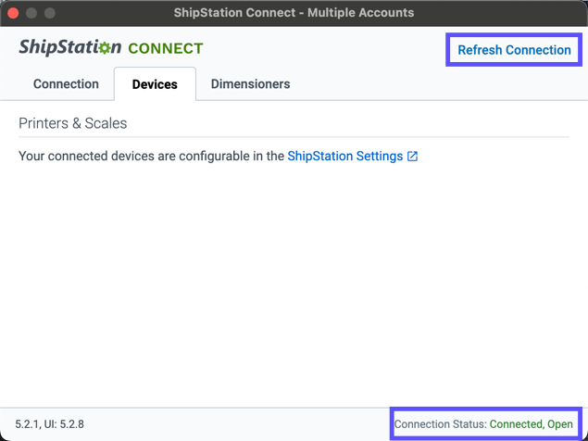Maximize the window using the title bar button
Screen dimensions: 588x441
pos(50,13)
